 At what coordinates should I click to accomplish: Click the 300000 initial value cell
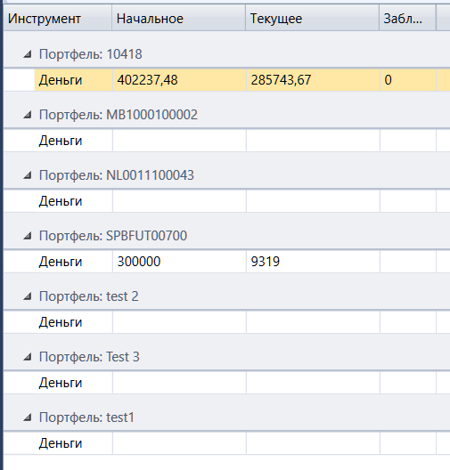click(x=179, y=262)
